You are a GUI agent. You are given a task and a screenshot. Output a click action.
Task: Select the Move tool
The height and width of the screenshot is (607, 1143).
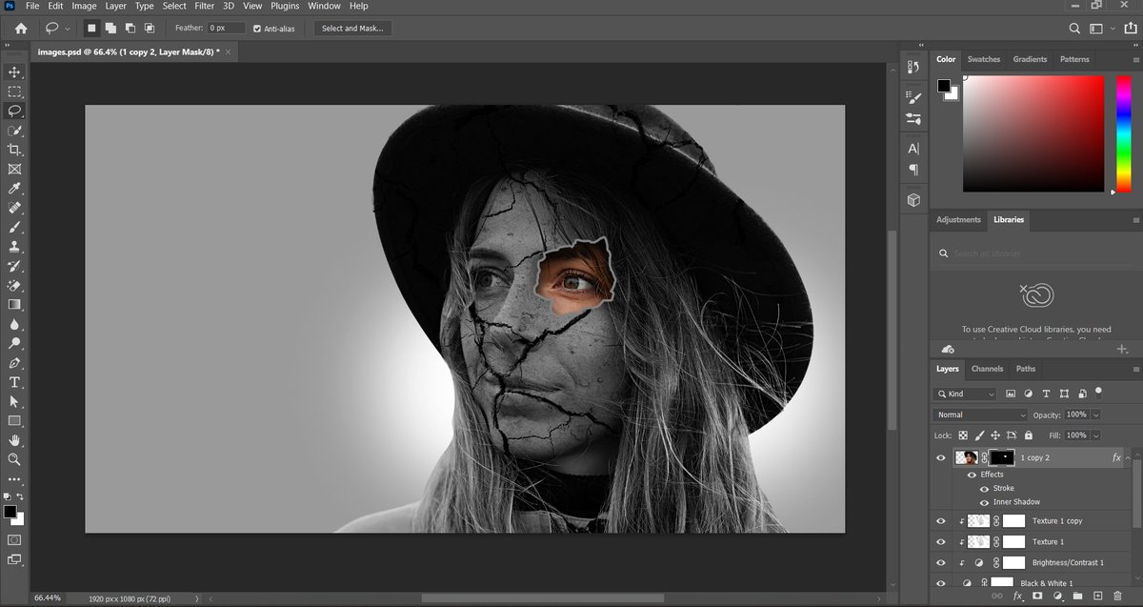click(x=14, y=72)
